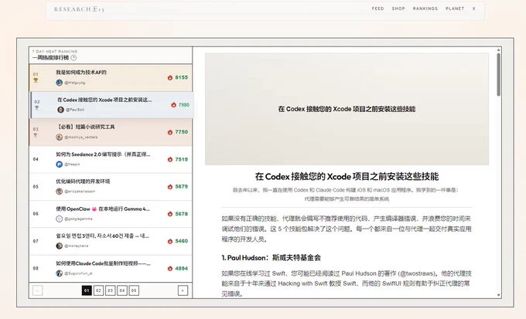Image resolution: width=526 pixels, height=319 pixels.
Task: Click the @mochiya_verbata author avatar
Action: coord(60,137)
